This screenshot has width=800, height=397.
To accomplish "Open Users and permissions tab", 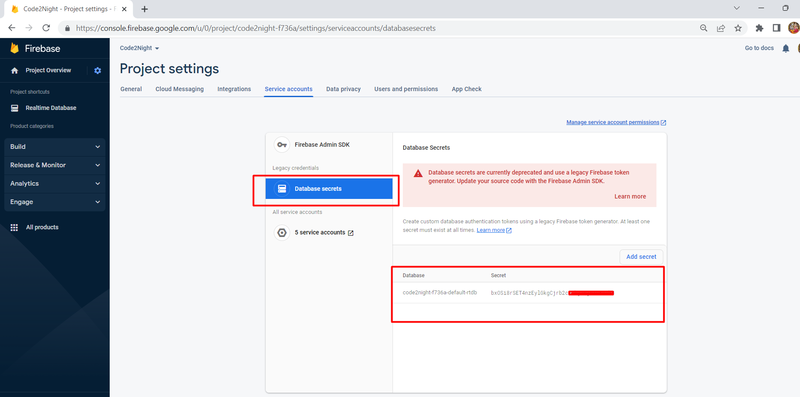I will 406,89.
